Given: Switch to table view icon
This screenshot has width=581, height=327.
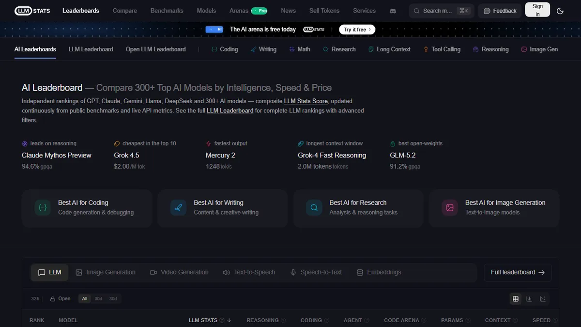Looking at the screenshot, I should [516, 299].
